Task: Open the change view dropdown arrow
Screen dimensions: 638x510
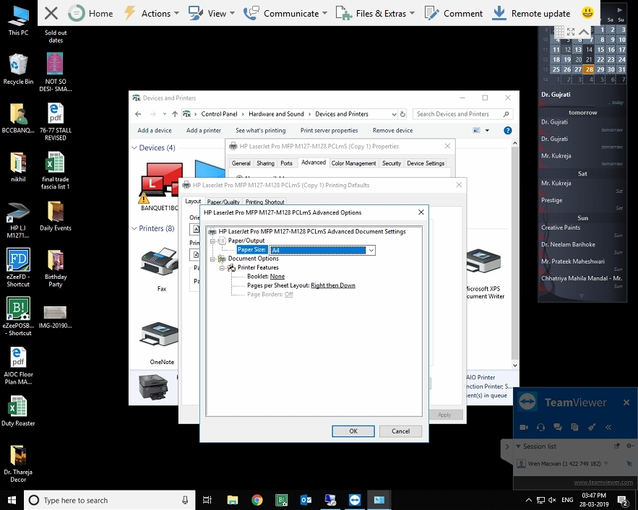Action: point(487,131)
